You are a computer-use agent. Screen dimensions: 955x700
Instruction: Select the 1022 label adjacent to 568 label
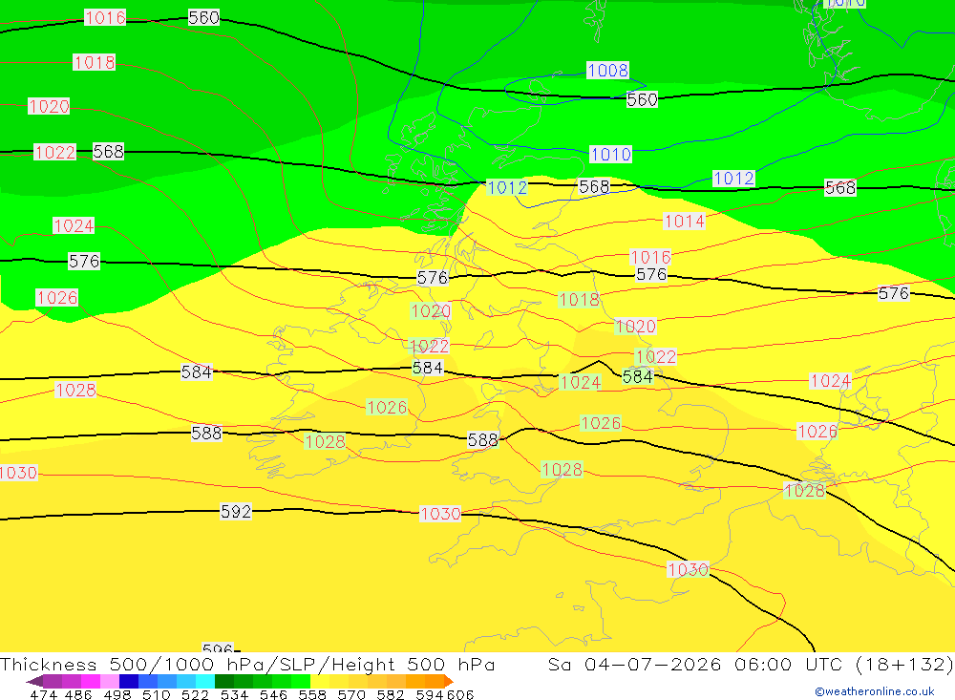tap(54, 152)
